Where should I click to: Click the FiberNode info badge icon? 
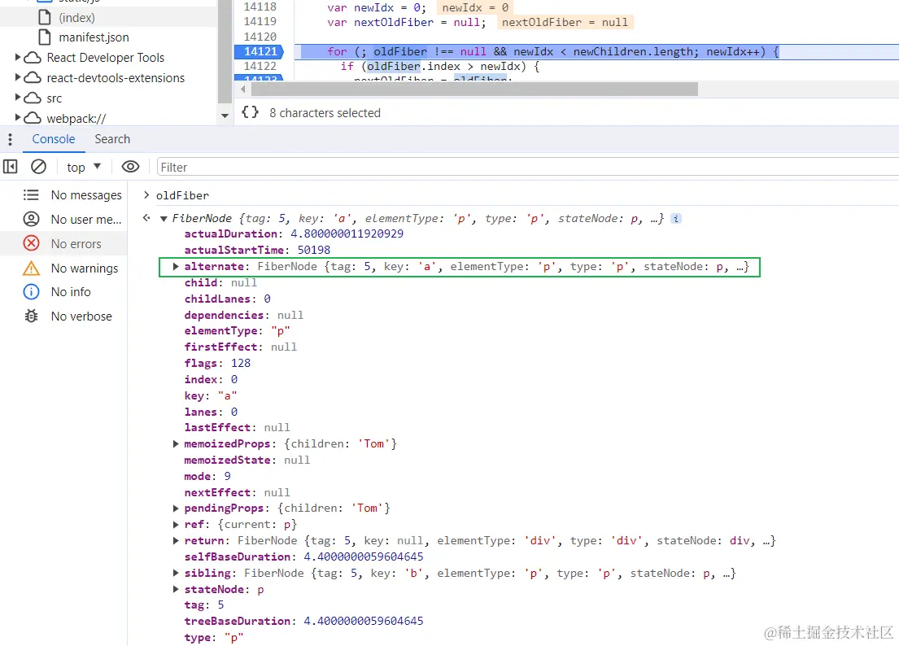tap(676, 218)
